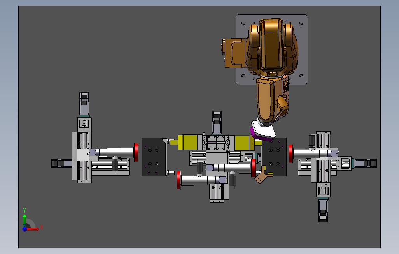This screenshot has width=399, height=254.
Task: Select the motor atop the left slide assembly
Action: pos(84,104)
